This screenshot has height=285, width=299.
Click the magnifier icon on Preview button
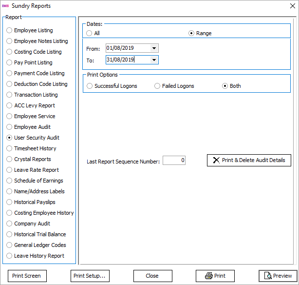267,276
